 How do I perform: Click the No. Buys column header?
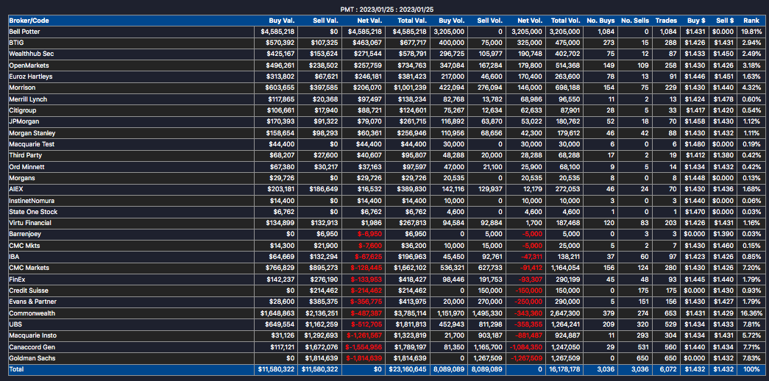[600, 21]
